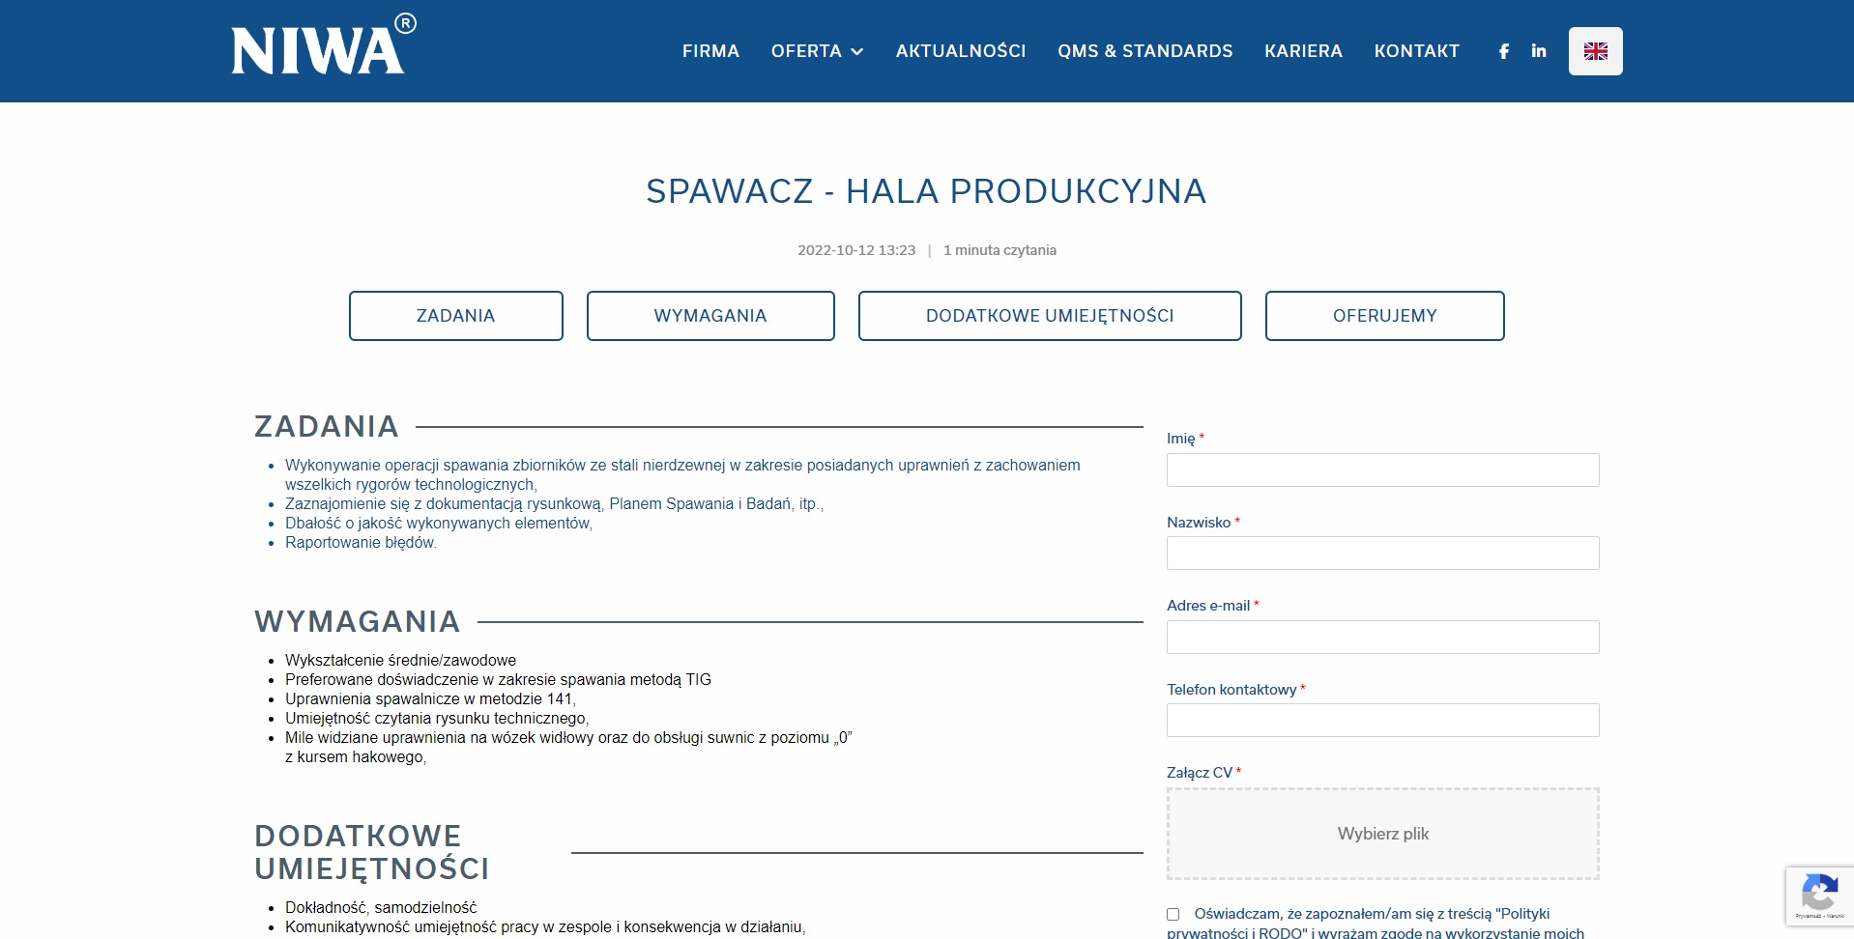Image resolution: width=1854 pixels, height=939 pixels.
Task: Click the SPAWACZ - HALA PRODUKCYJNA title
Action: click(x=926, y=191)
